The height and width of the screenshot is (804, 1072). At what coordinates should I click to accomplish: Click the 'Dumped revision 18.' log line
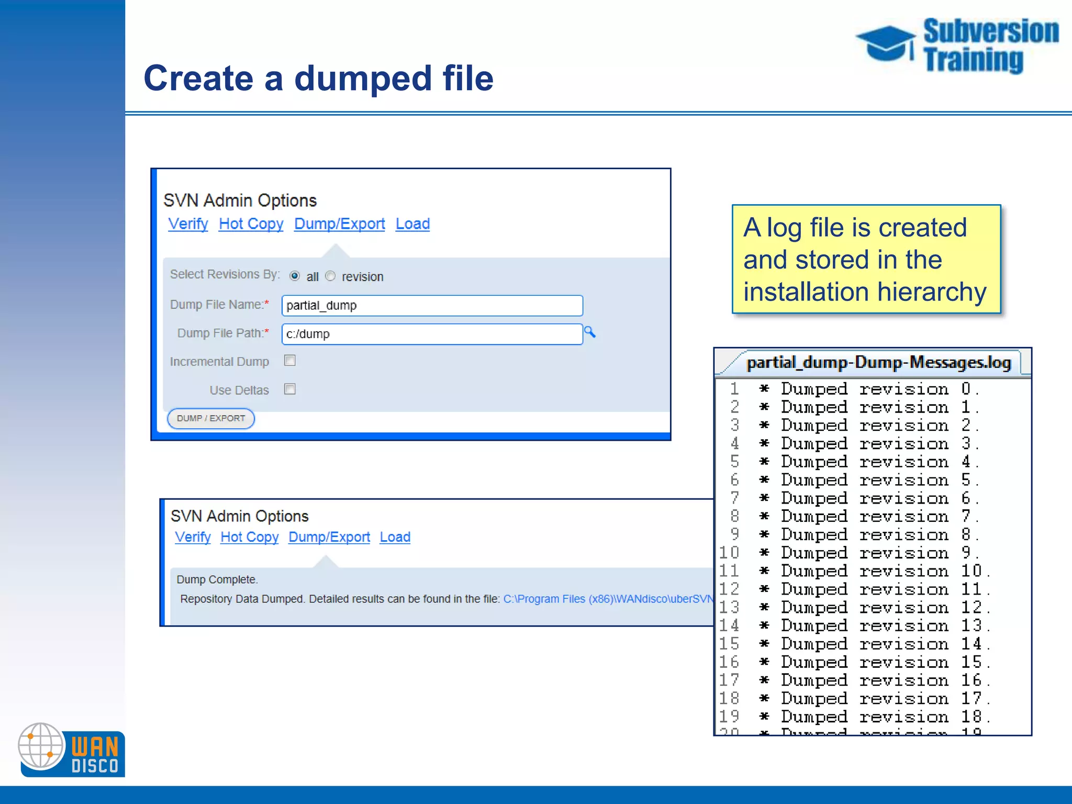click(875, 717)
